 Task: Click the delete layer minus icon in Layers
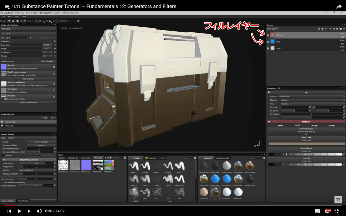pos(344,29)
